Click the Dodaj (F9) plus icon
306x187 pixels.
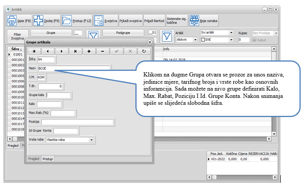click(38, 21)
